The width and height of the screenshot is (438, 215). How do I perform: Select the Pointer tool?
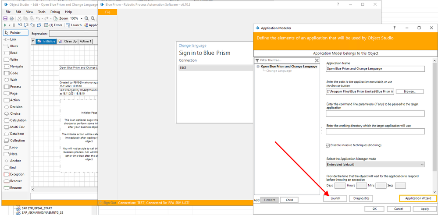click(16, 33)
